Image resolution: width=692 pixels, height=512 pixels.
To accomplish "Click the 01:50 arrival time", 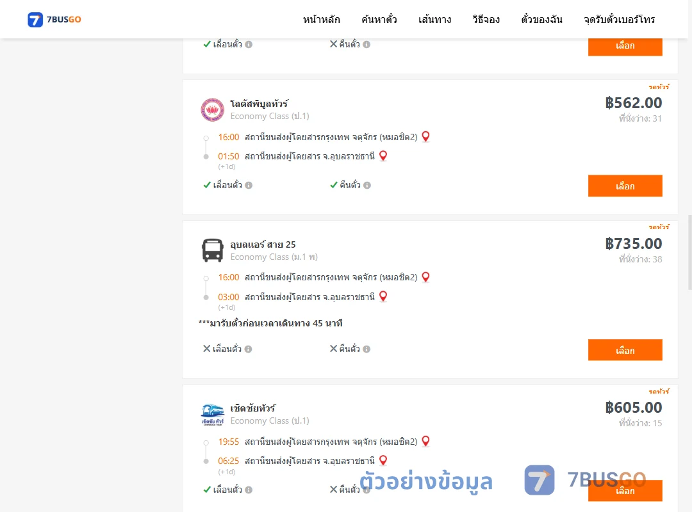I will [228, 156].
